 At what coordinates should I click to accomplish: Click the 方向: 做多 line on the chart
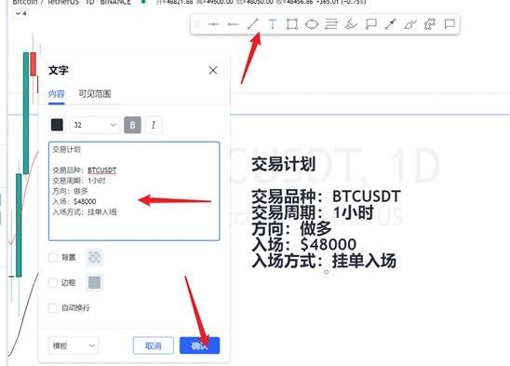tap(291, 228)
